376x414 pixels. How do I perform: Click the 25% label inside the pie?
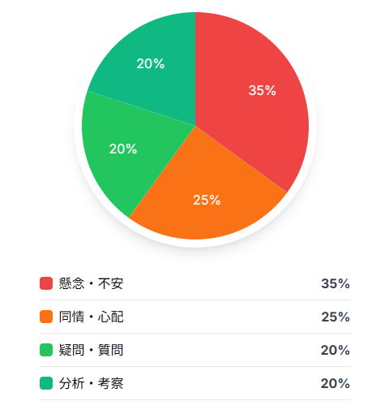[x=207, y=201]
